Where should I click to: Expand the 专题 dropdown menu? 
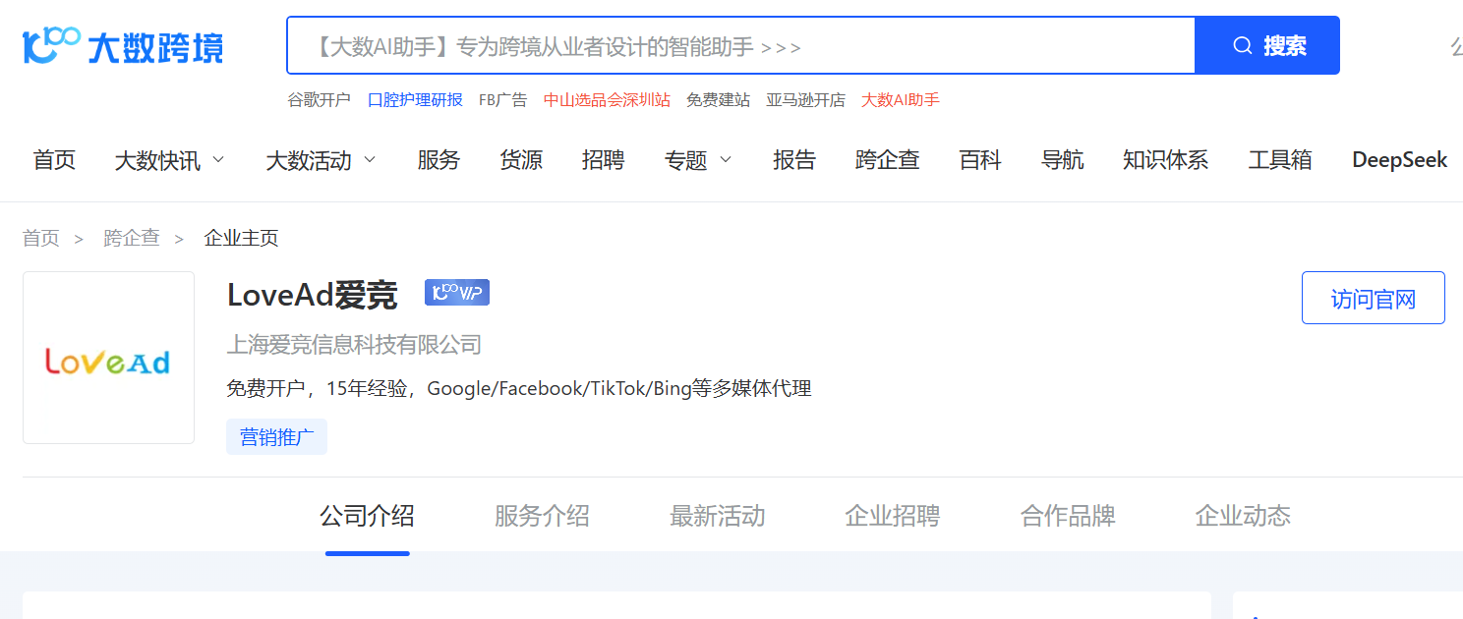click(x=698, y=160)
